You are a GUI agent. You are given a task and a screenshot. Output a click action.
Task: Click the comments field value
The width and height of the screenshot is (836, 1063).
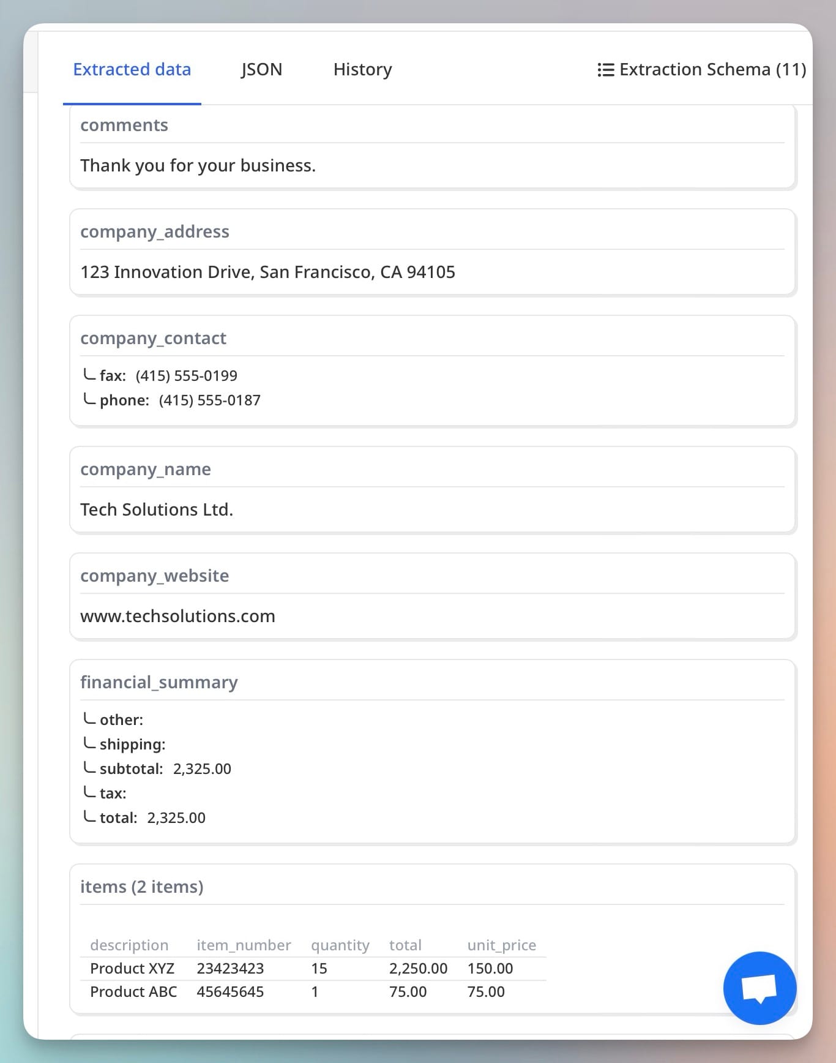point(198,165)
